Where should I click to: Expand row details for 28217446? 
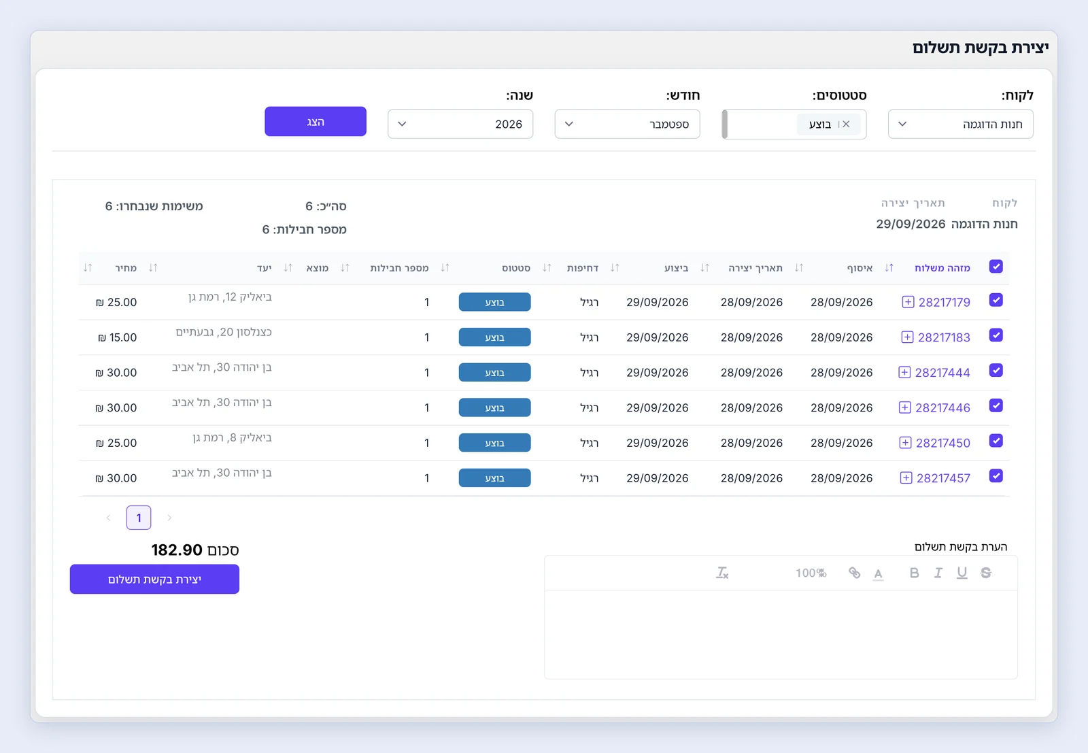pyautogui.click(x=904, y=408)
